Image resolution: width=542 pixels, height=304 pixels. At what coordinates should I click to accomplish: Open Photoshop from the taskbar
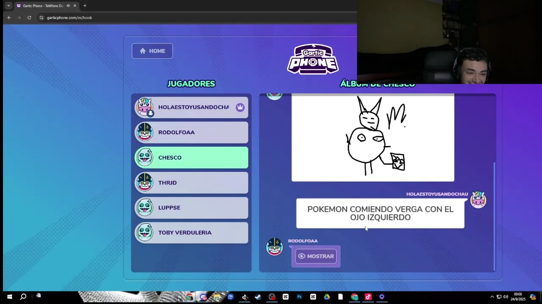299,297
